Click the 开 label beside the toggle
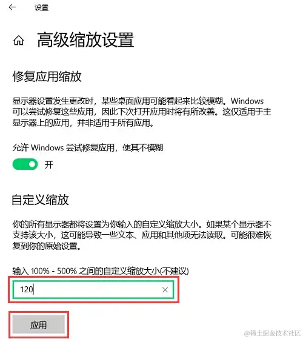 [x=49, y=165]
